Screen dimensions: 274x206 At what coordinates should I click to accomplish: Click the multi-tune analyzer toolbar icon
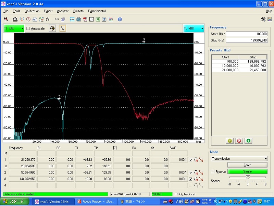tap(41, 19)
